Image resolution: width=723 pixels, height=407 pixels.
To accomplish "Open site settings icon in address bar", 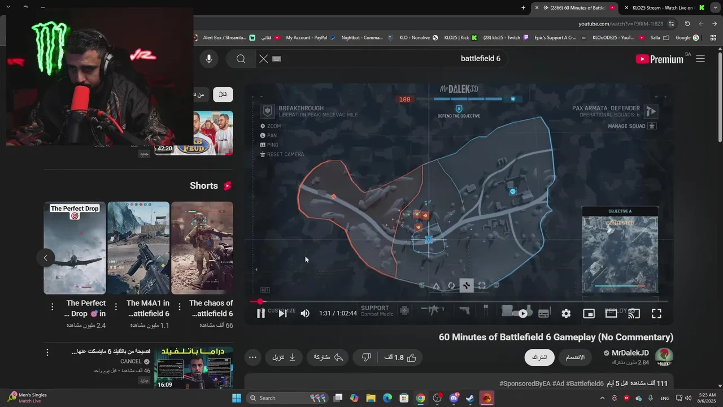I will tap(671, 24).
